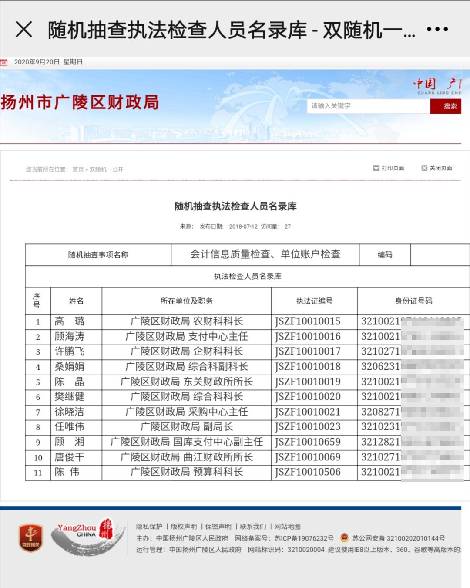Click the 苏公网安备 shield icon in footer
Image resolution: width=470 pixels, height=588 pixels.
(x=345, y=539)
